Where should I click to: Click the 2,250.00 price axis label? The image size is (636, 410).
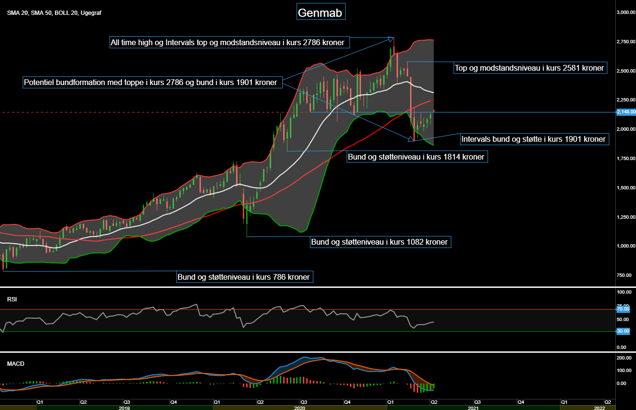(626, 100)
